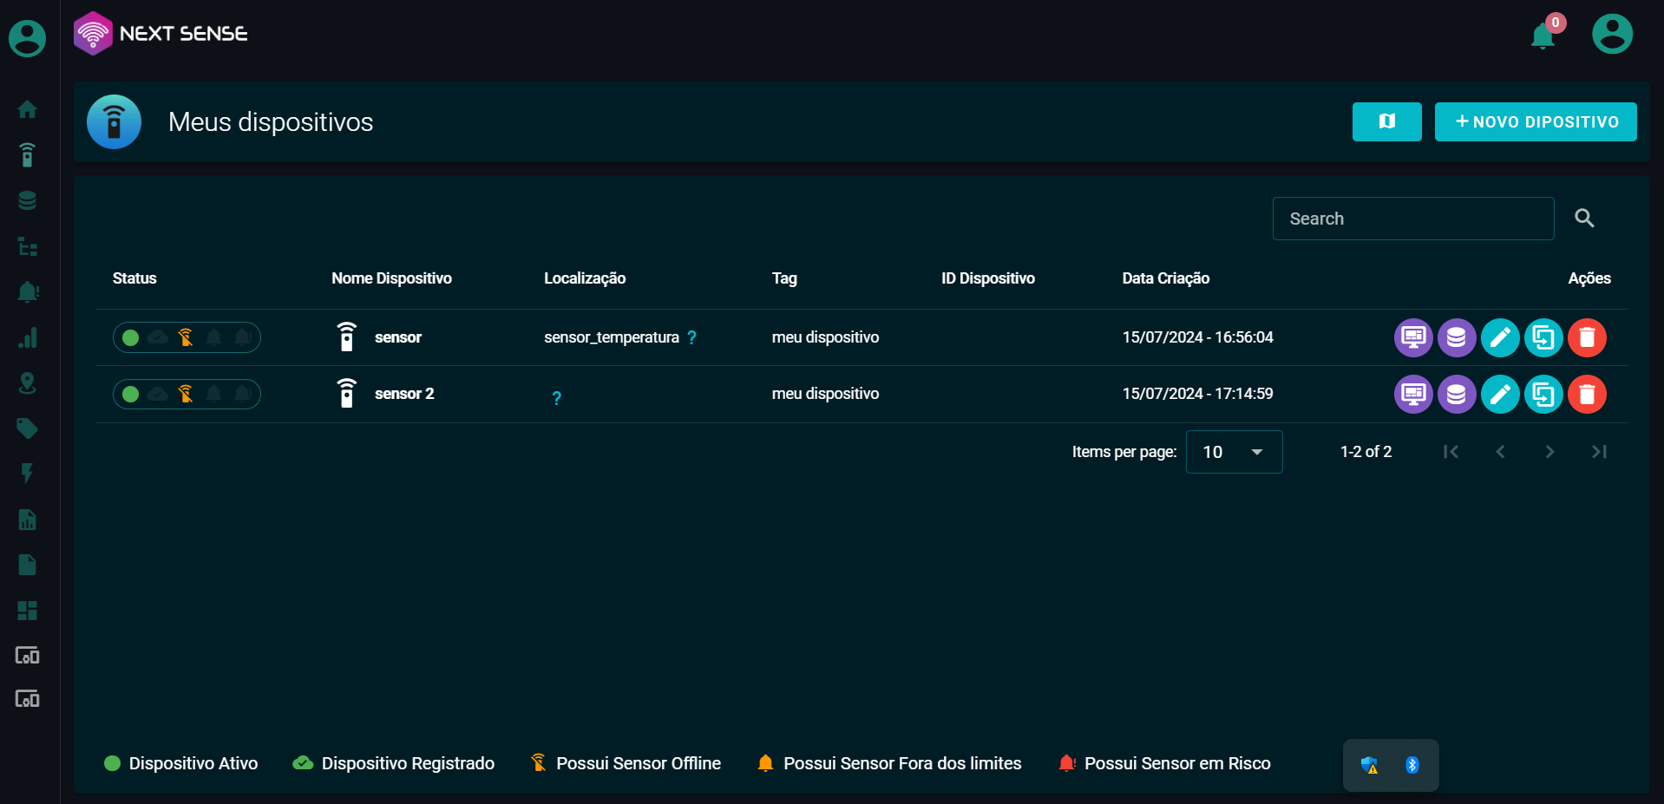The width and height of the screenshot is (1664, 804).
Task: Sort by Tag column header
Action: (x=784, y=278)
